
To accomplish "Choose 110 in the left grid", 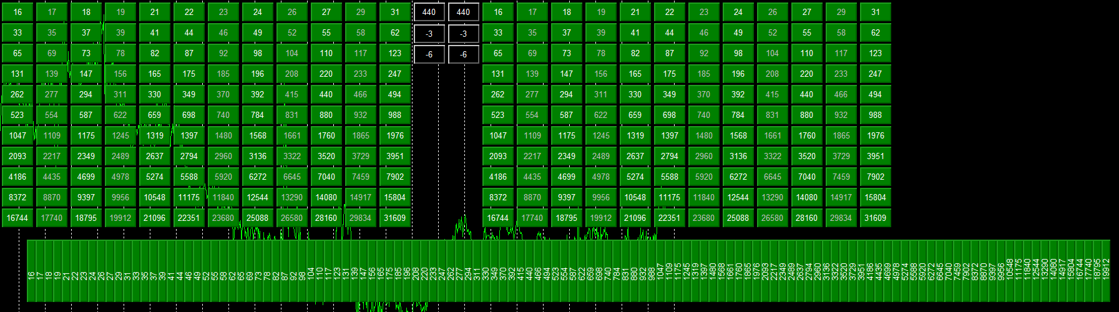I will pyautogui.click(x=326, y=53).
